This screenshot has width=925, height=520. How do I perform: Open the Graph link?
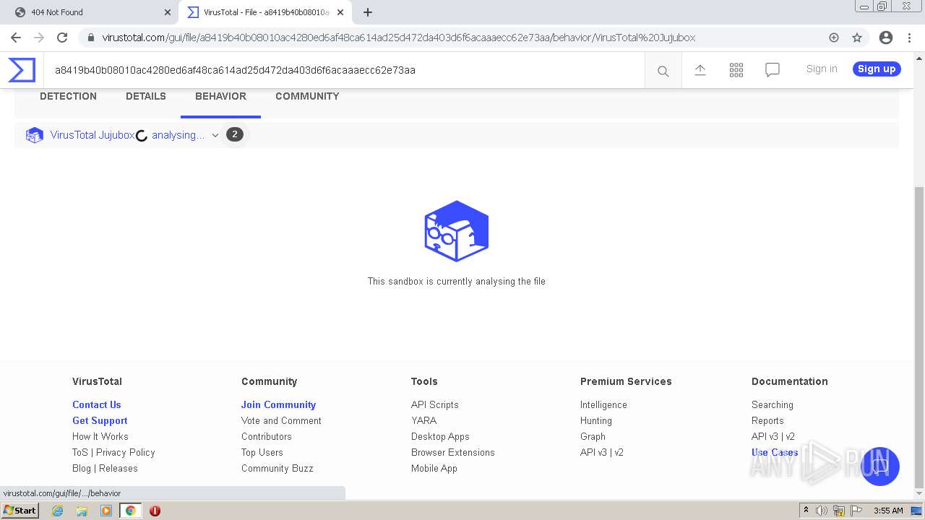click(593, 436)
